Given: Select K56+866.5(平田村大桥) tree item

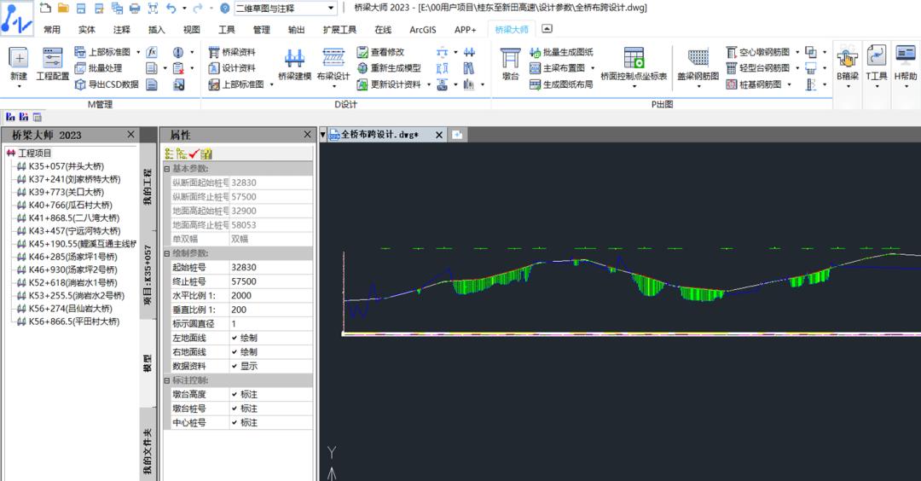Looking at the screenshot, I should [x=74, y=322].
